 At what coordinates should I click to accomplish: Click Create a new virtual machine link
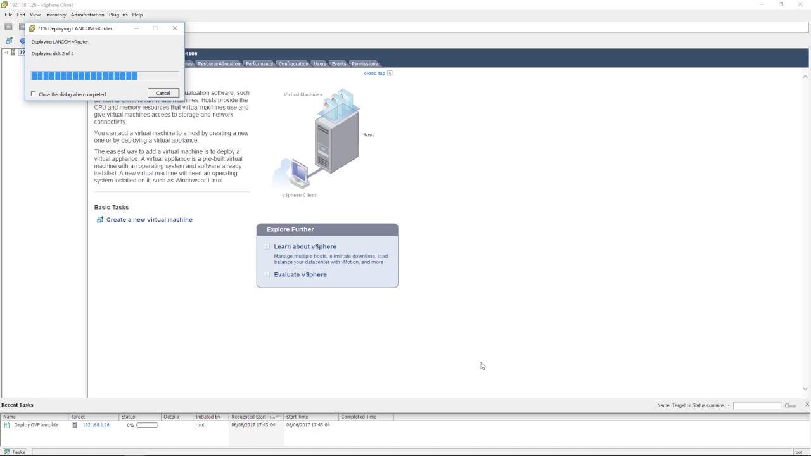pos(150,220)
